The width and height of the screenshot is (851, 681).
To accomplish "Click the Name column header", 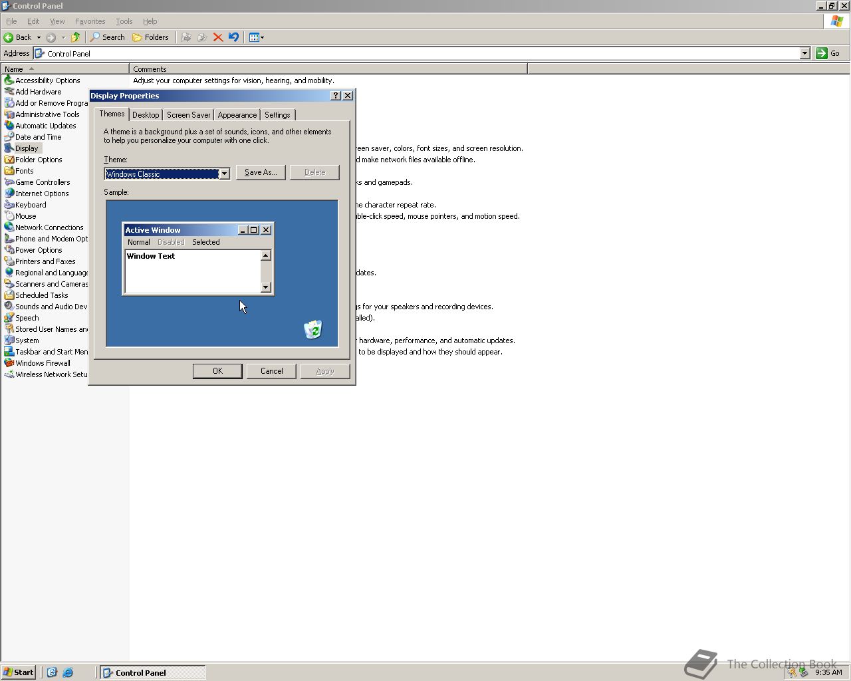I will pyautogui.click(x=64, y=68).
